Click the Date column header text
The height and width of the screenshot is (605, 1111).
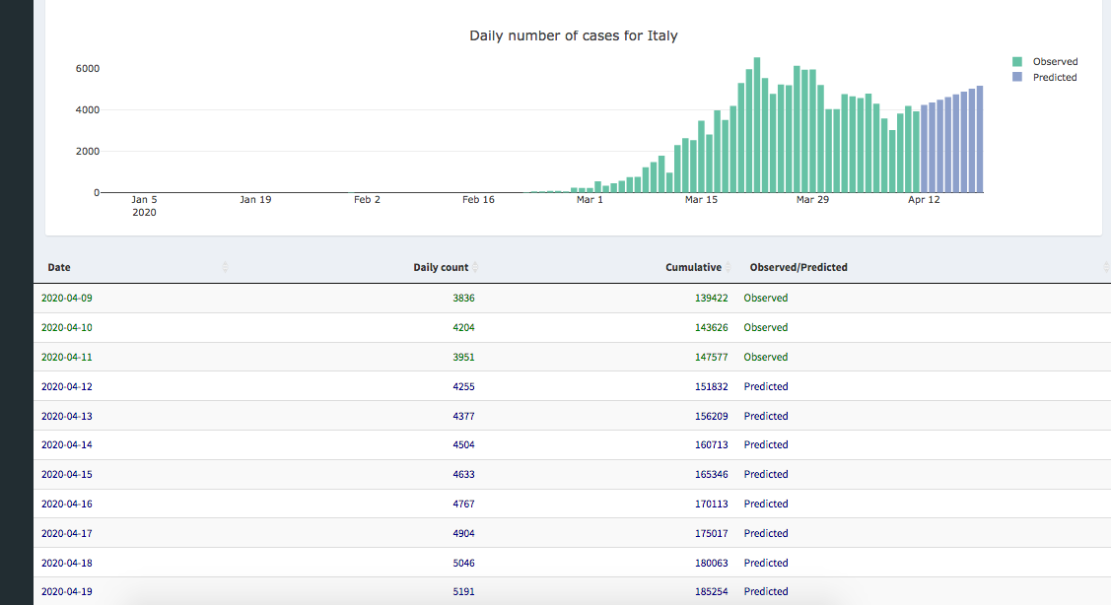pos(59,267)
